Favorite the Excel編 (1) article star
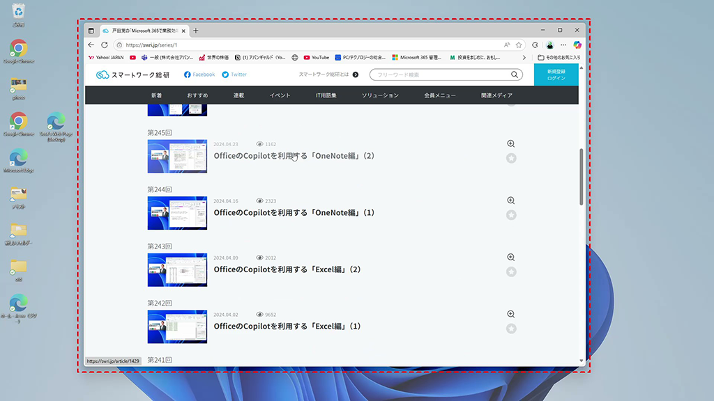Image resolution: width=714 pixels, height=401 pixels. tap(511, 329)
